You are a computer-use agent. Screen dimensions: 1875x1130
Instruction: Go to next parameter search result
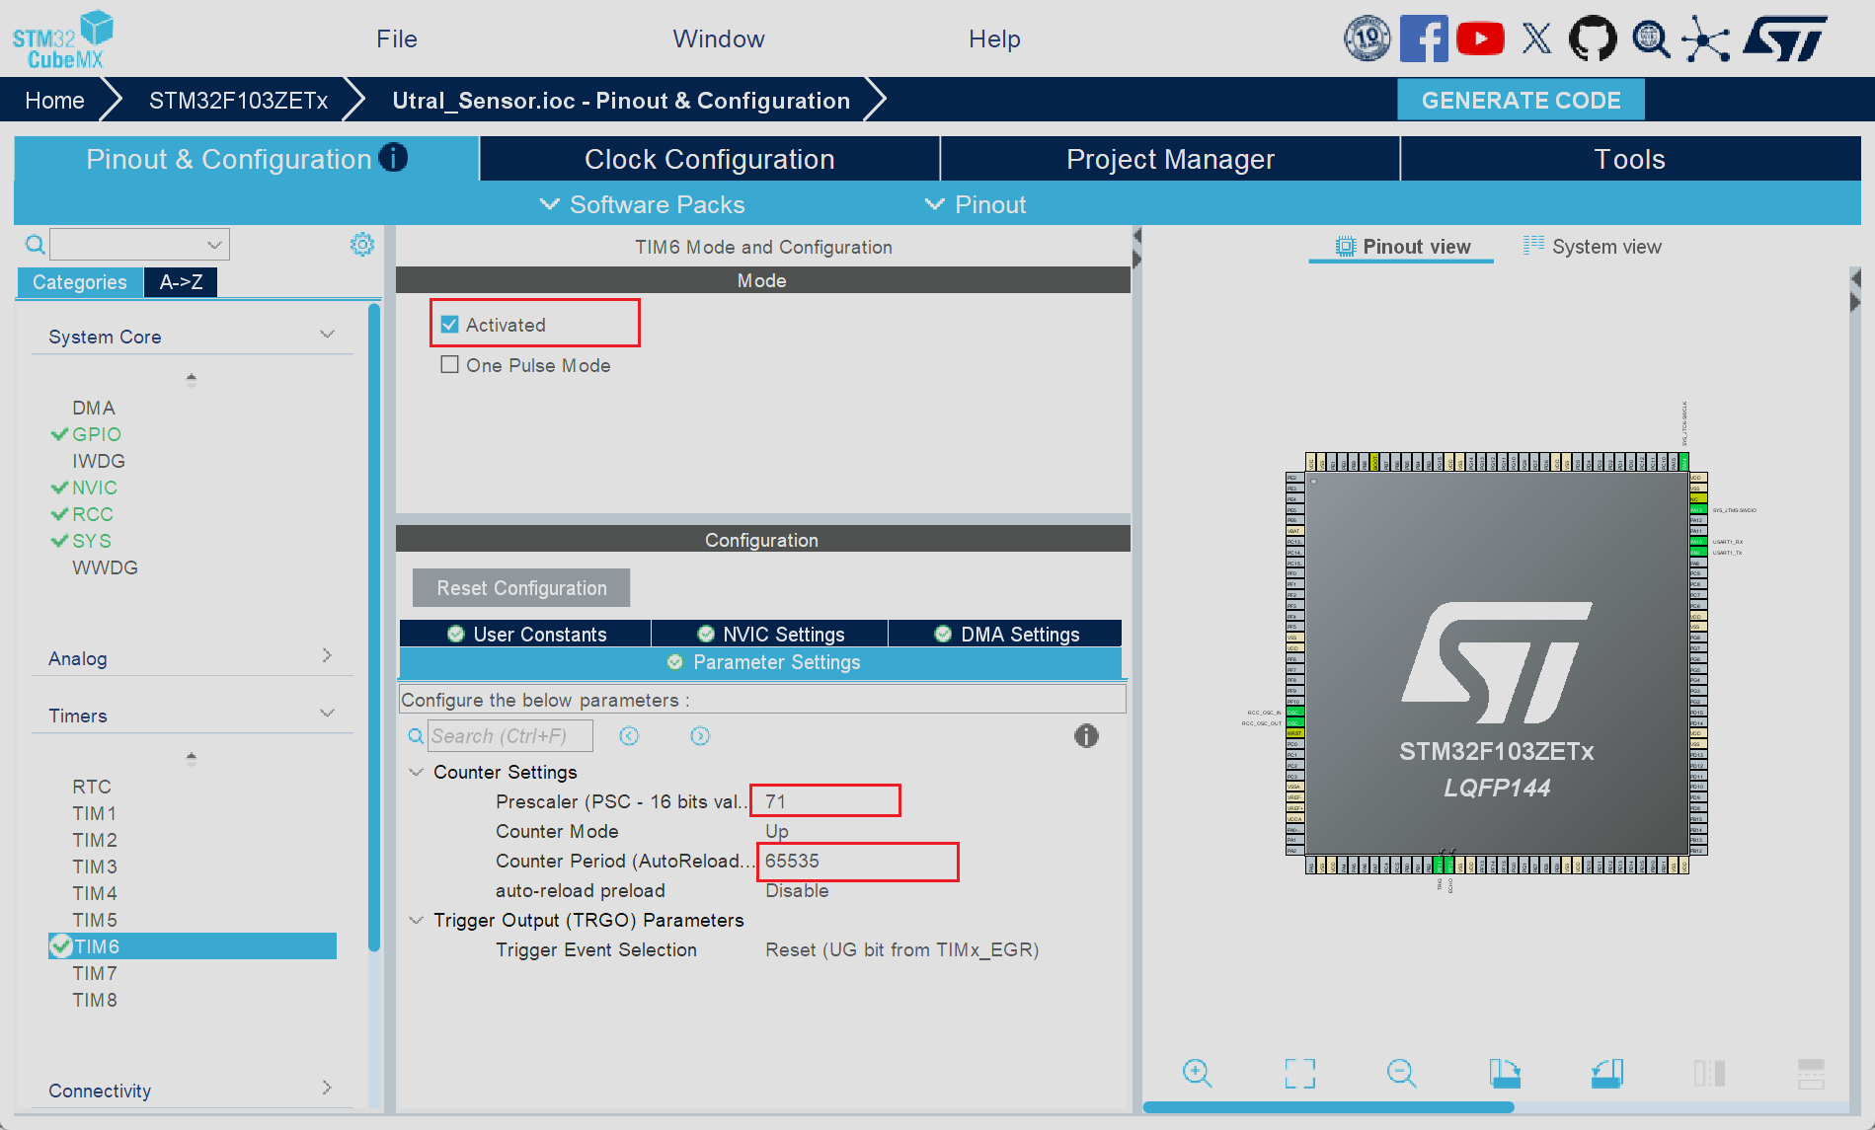pyautogui.click(x=700, y=736)
